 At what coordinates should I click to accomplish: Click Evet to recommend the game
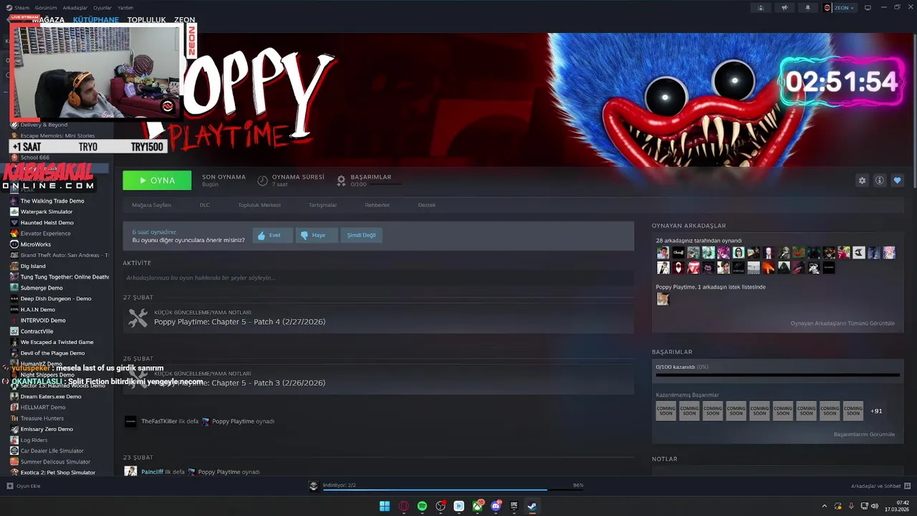coord(273,235)
